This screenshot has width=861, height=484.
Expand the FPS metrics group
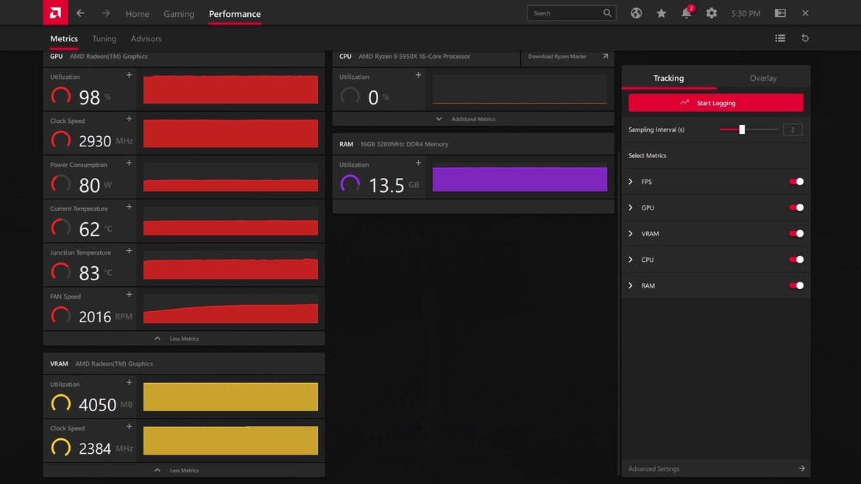[631, 182]
